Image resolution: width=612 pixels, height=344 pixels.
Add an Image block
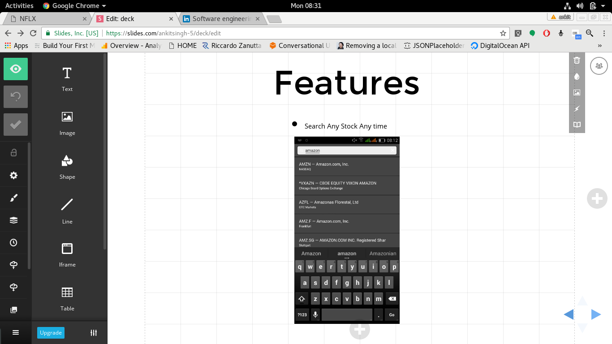(x=67, y=123)
